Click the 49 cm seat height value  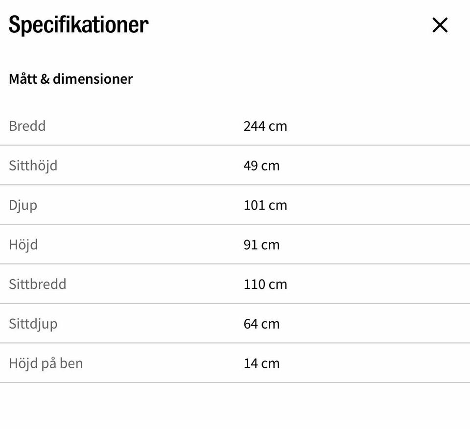(x=261, y=166)
